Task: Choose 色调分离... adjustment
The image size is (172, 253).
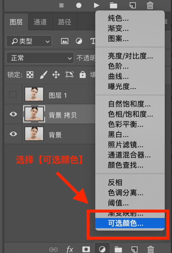Action: (x=130, y=193)
